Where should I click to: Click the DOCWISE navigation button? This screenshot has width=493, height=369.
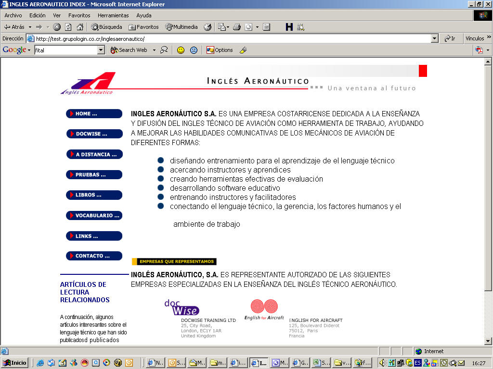(94, 134)
